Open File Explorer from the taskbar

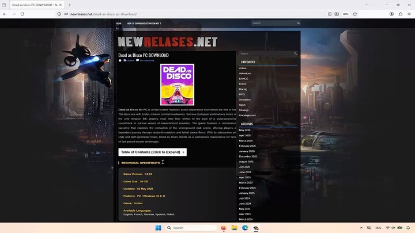(x=234, y=228)
